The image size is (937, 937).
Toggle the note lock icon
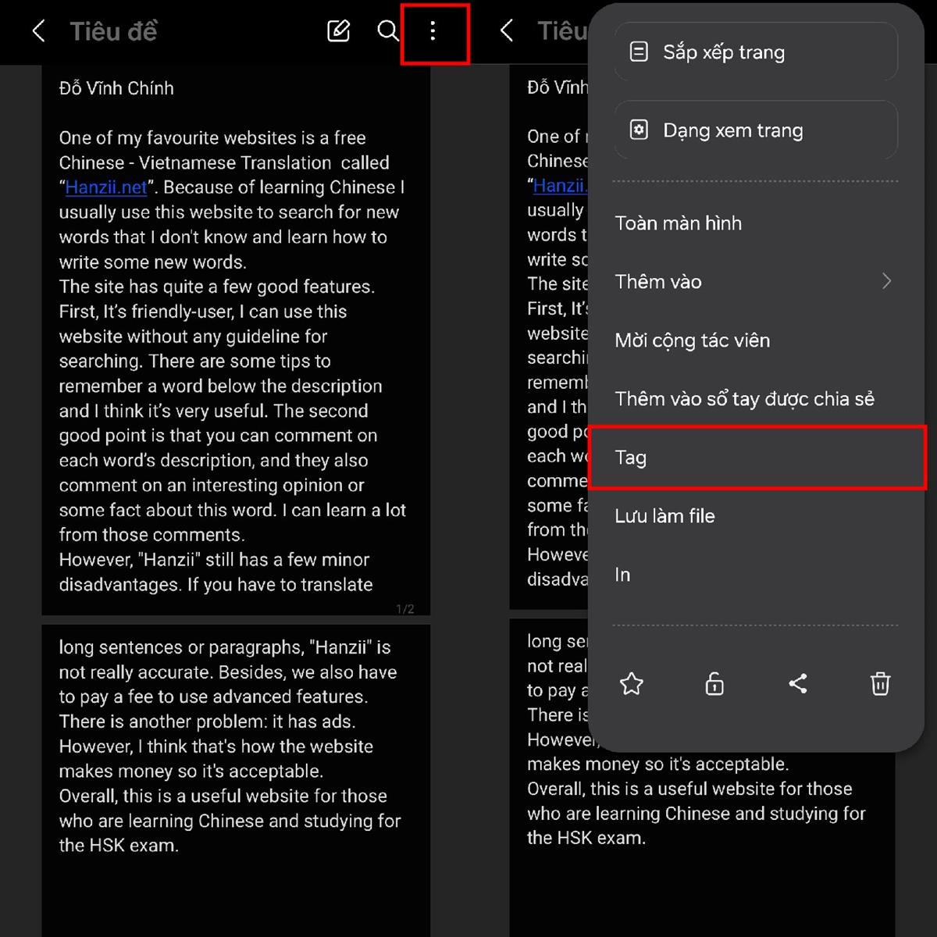[x=714, y=684]
